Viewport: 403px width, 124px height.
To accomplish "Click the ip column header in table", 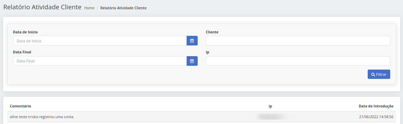I will point(270,106).
